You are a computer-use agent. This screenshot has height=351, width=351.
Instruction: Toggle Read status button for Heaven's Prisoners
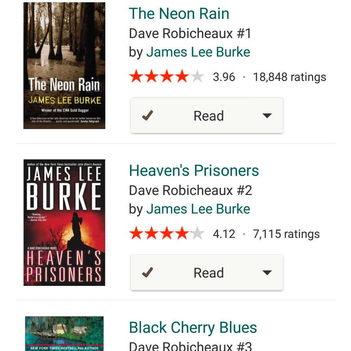pos(208,273)
